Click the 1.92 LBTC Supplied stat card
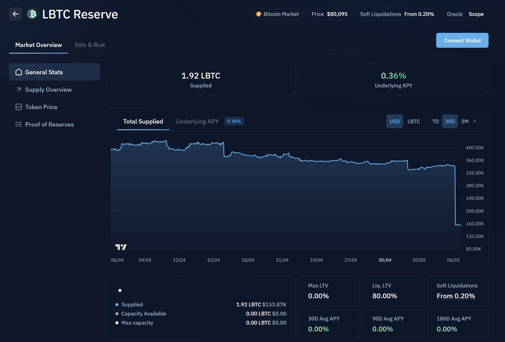 [x=201, y=79]
